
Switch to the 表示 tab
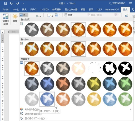[x=91, y=9]
